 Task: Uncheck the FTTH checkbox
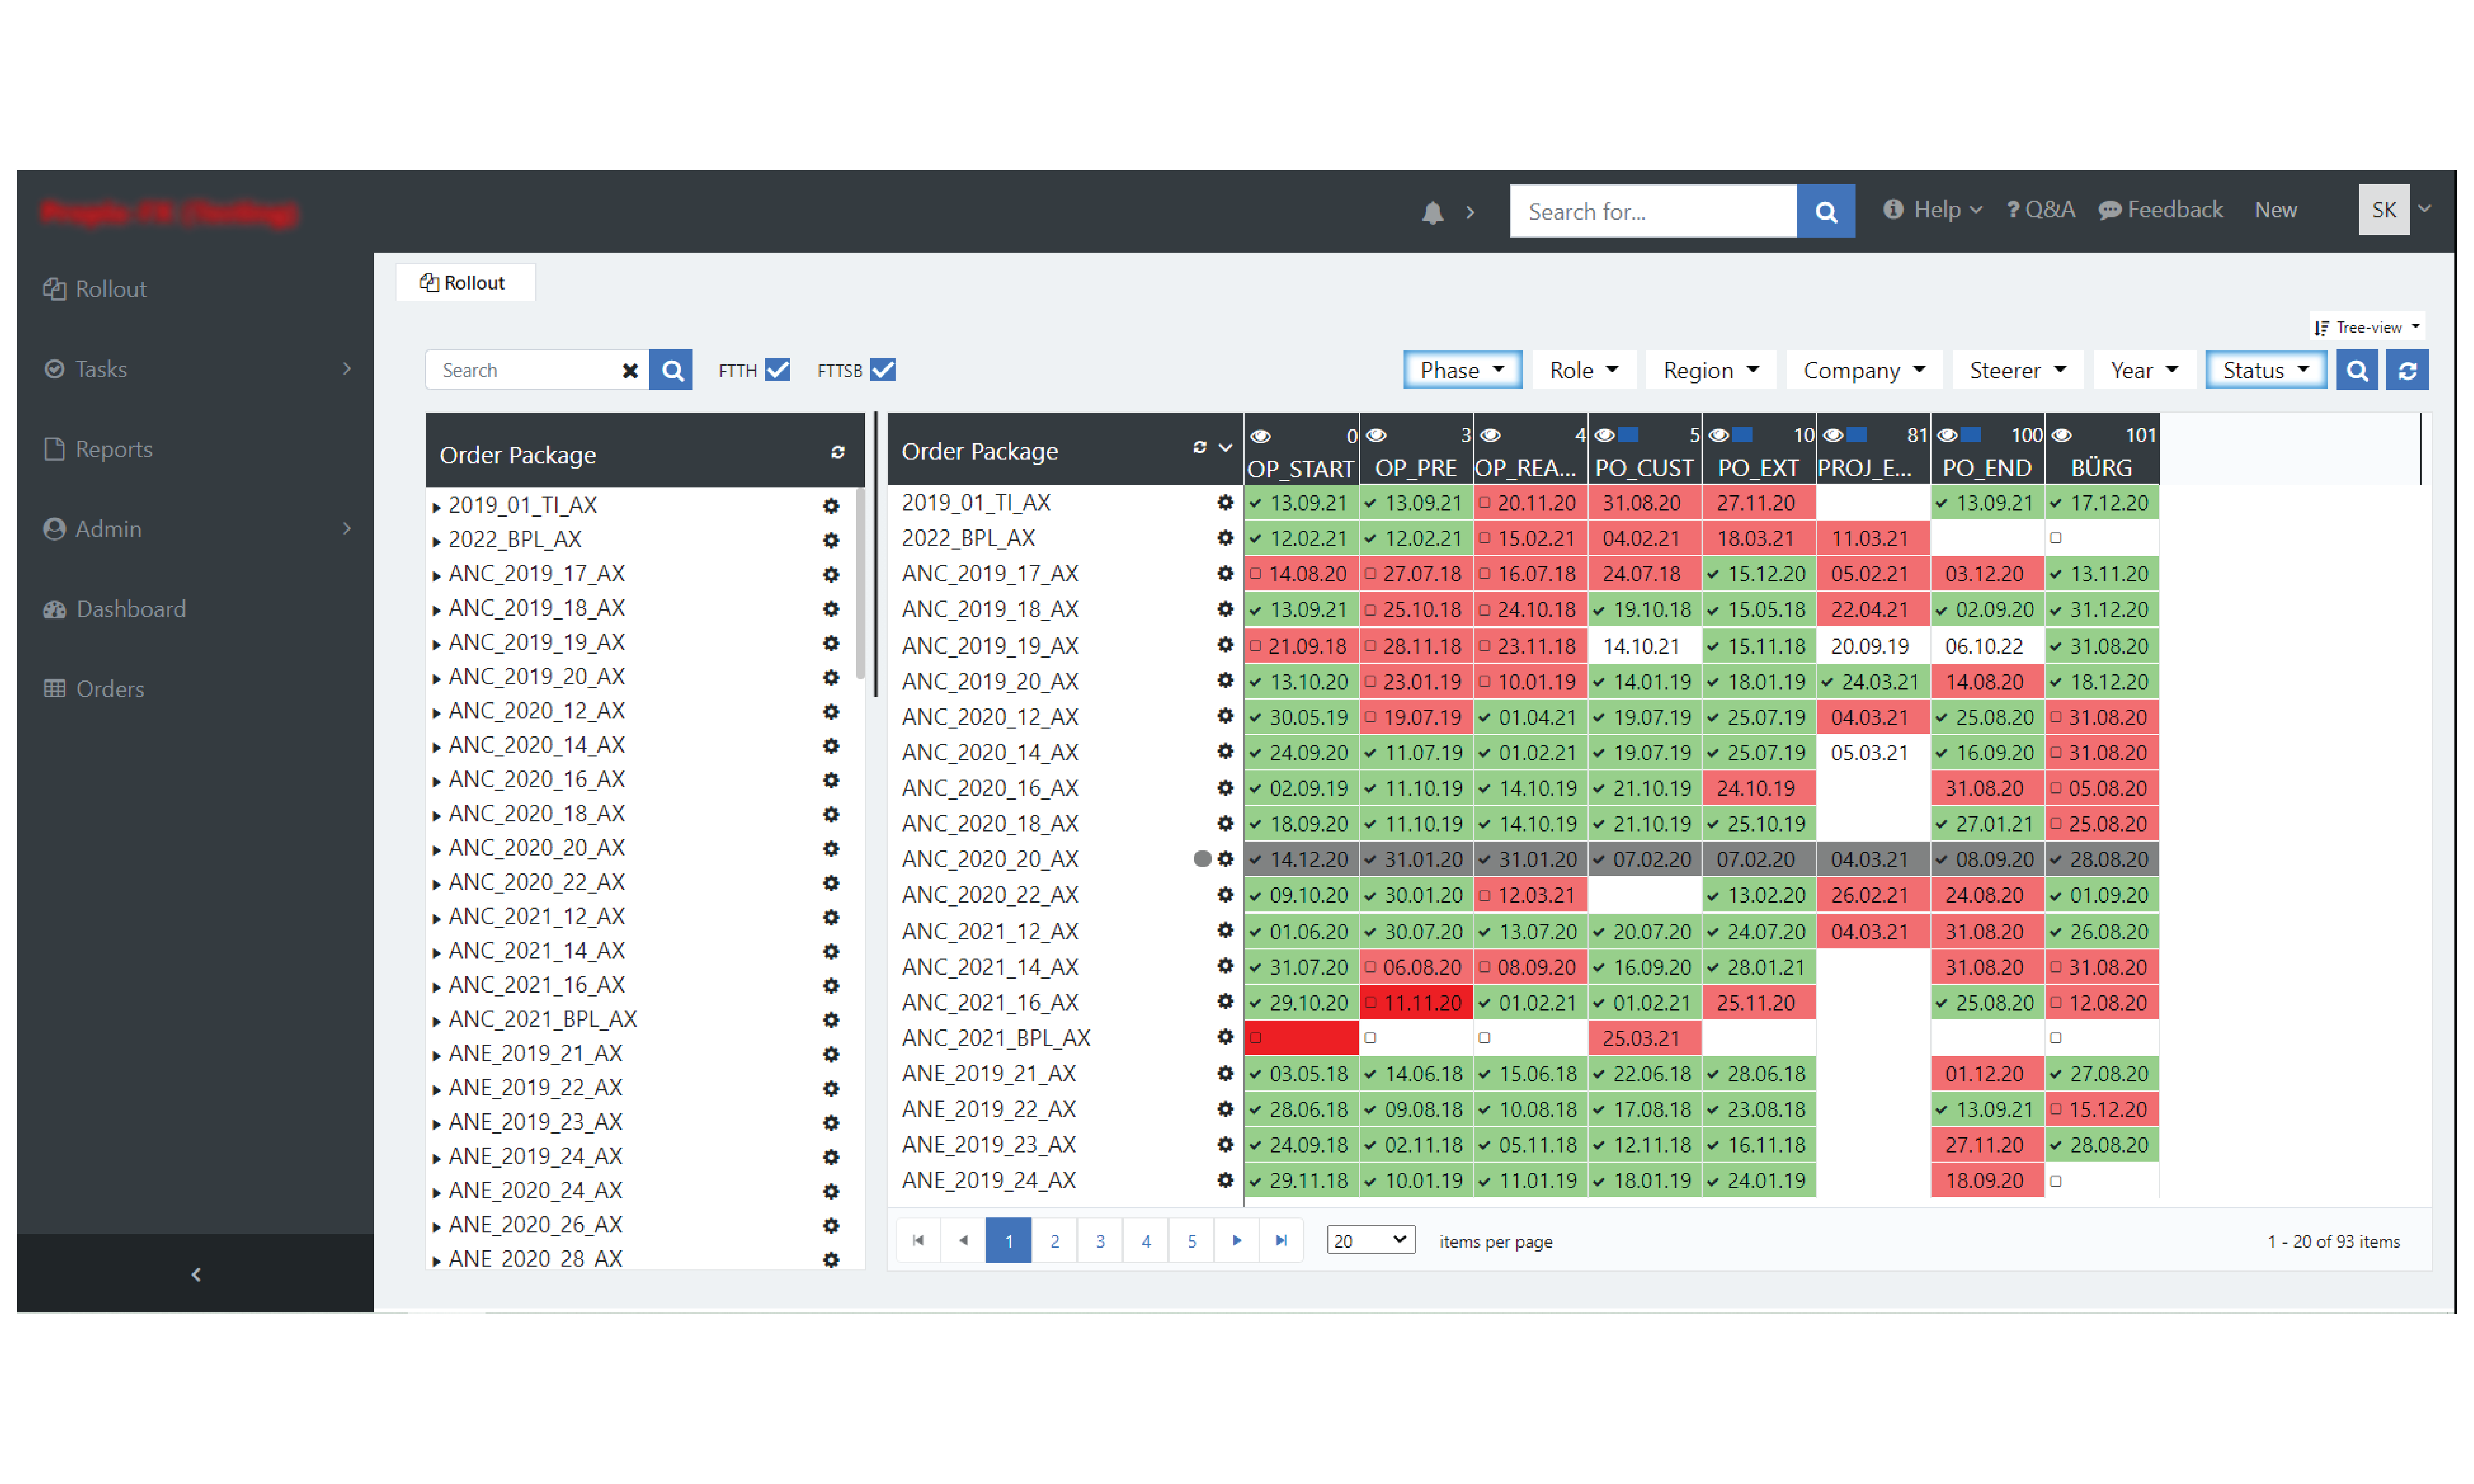pos(777,370)
